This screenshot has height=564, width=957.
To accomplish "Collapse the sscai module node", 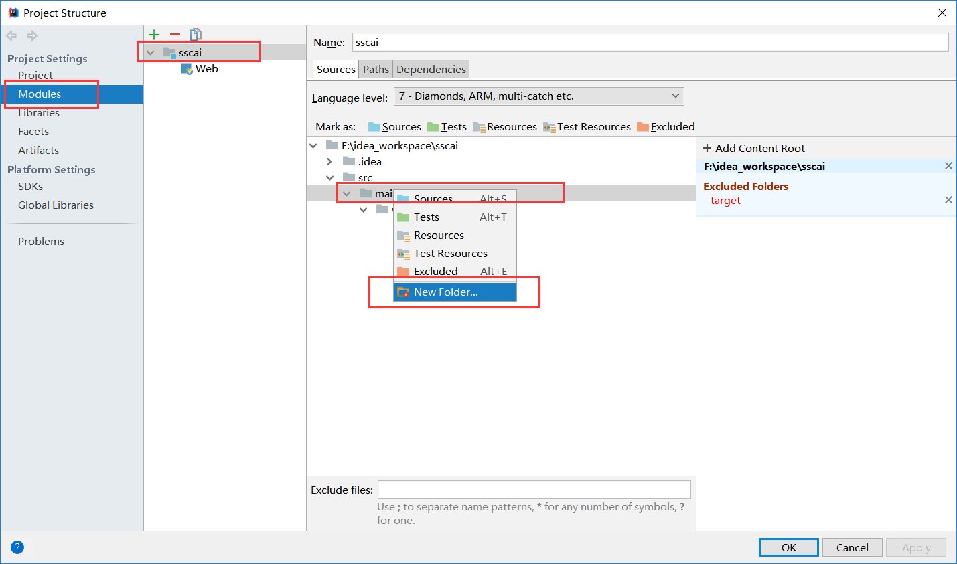I will [x=151, y=52].
